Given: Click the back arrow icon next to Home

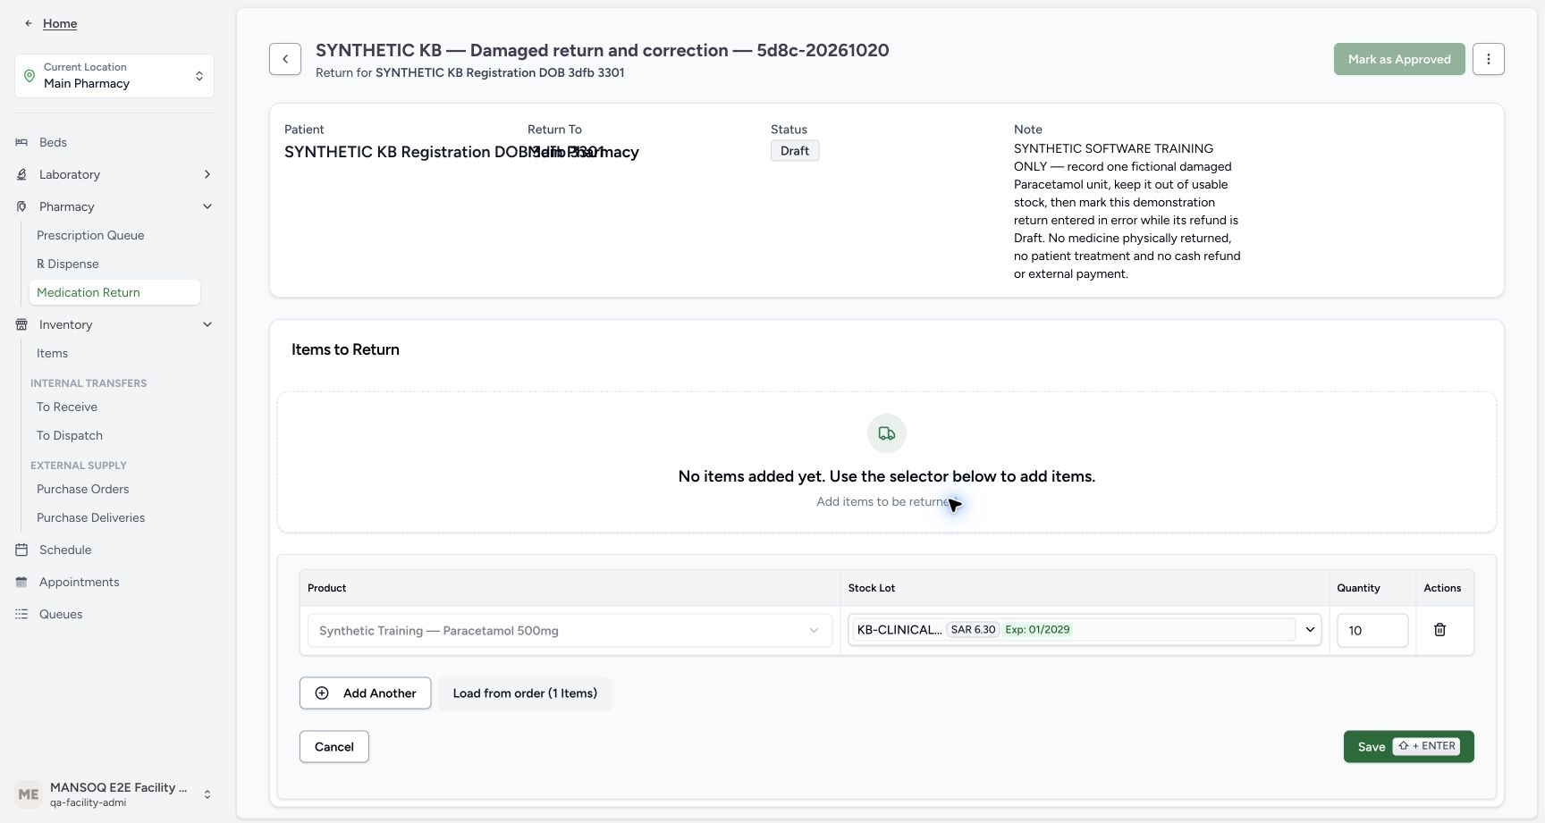Looking at the screenshot, I should coord(29,23).
